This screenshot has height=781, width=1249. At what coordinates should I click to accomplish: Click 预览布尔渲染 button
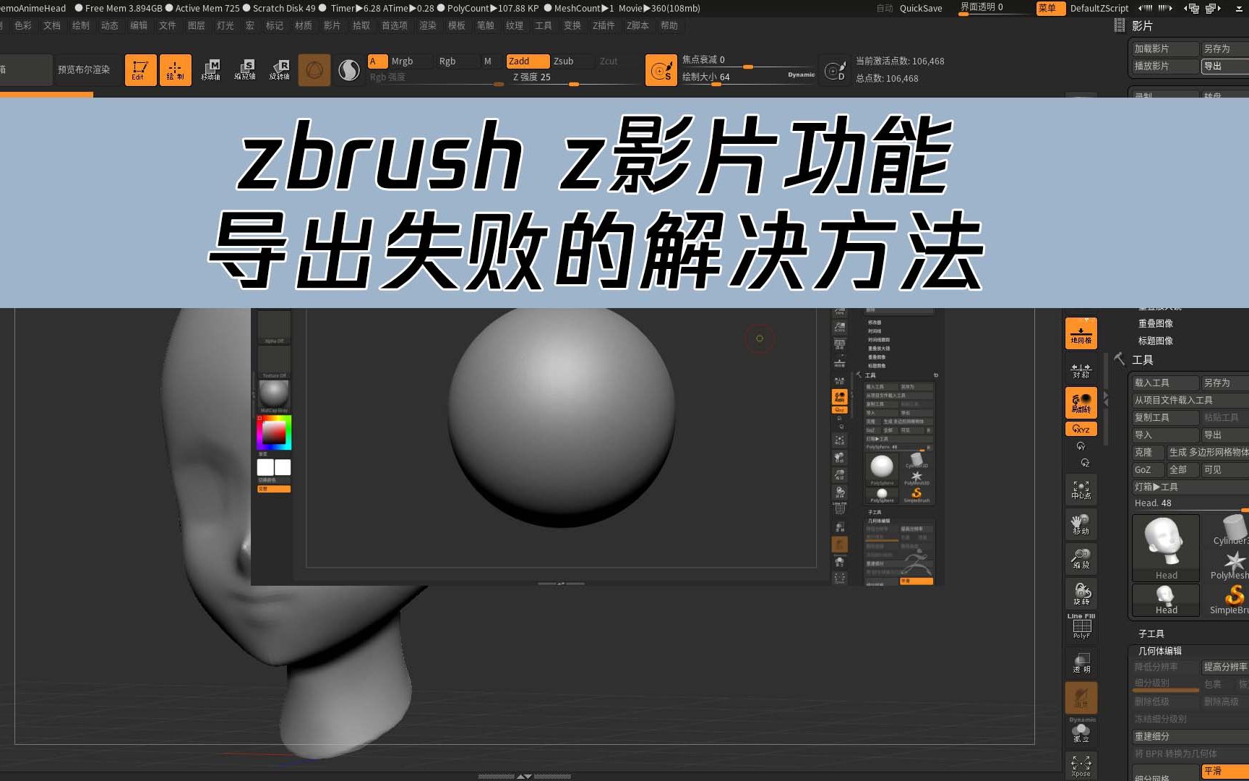tap(84, 70)
